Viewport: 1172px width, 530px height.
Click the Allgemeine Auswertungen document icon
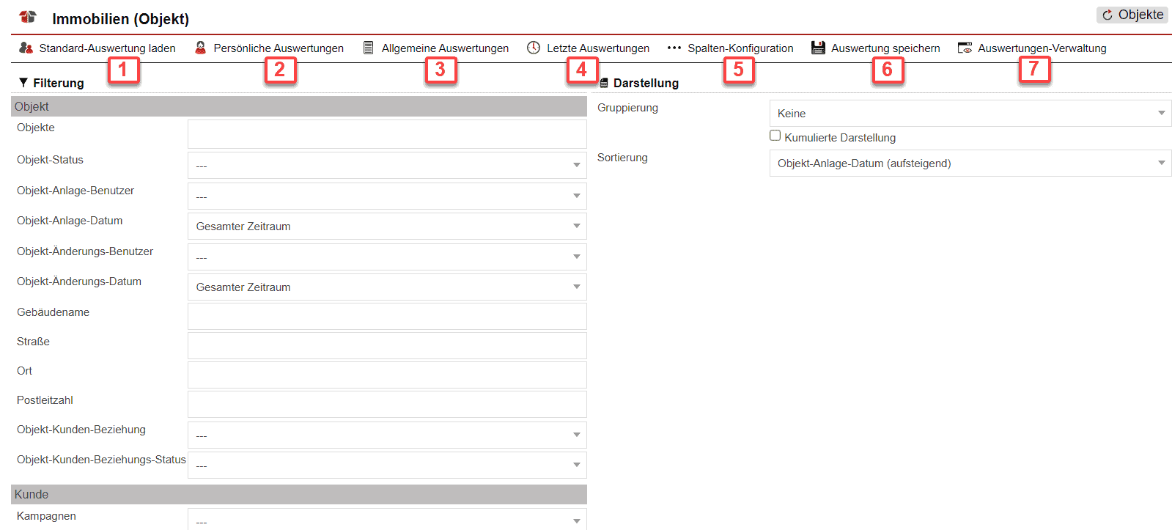tap(369, 48)
